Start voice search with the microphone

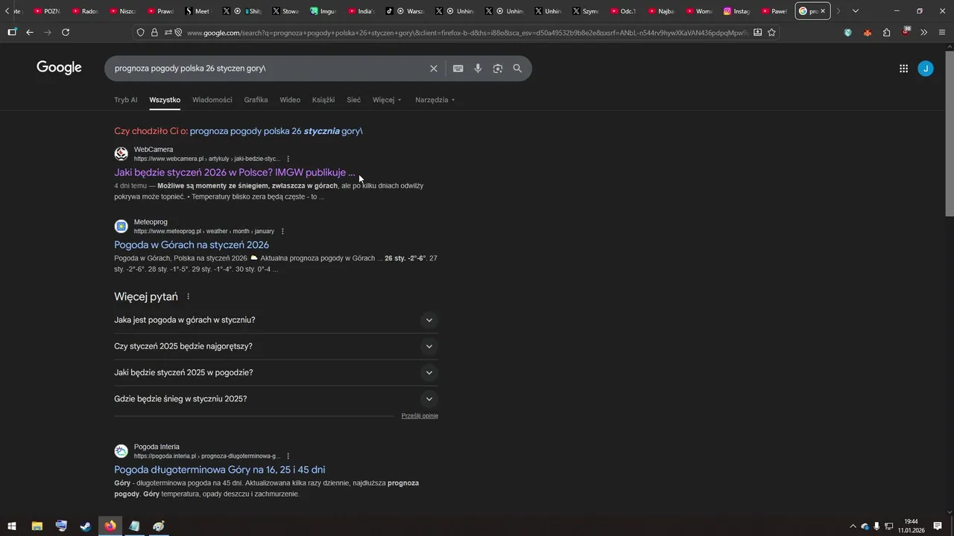tap(478, 68)
